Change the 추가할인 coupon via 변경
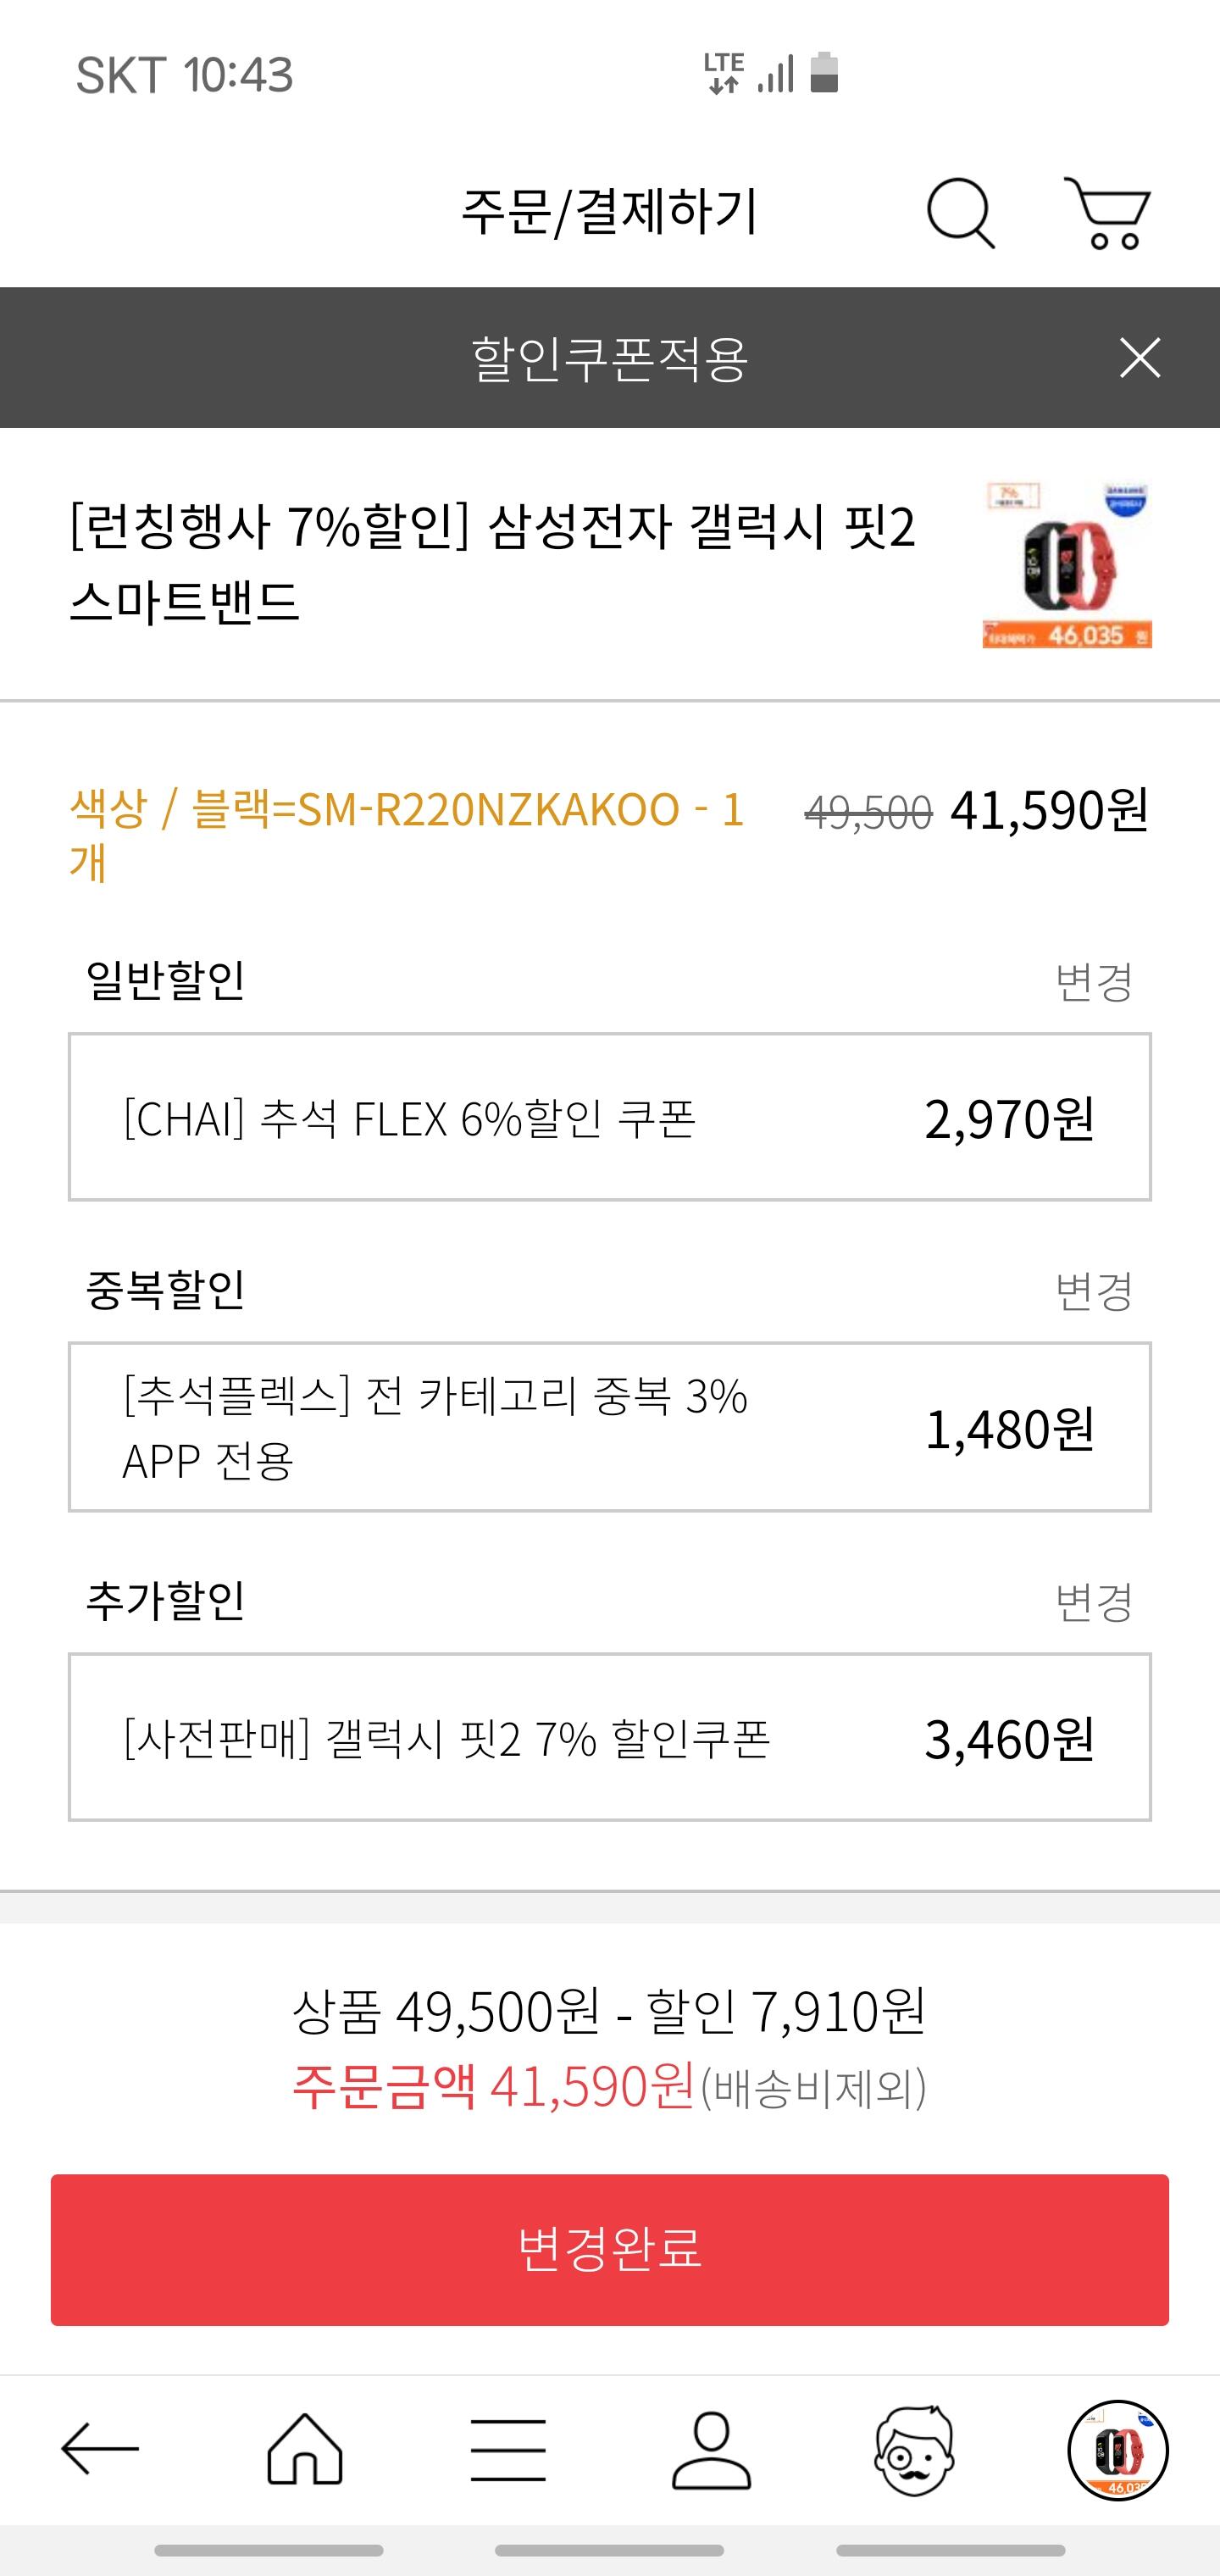 coord(1093,1602)
